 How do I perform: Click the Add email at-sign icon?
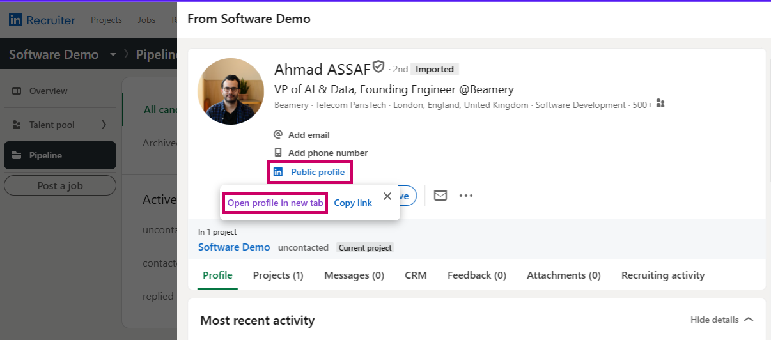(278, 135)
